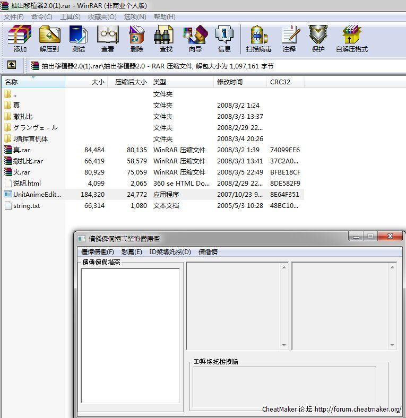406x418 pixels.
Task: Open the 撒扎比 folder entry
Action: [23, 117]
